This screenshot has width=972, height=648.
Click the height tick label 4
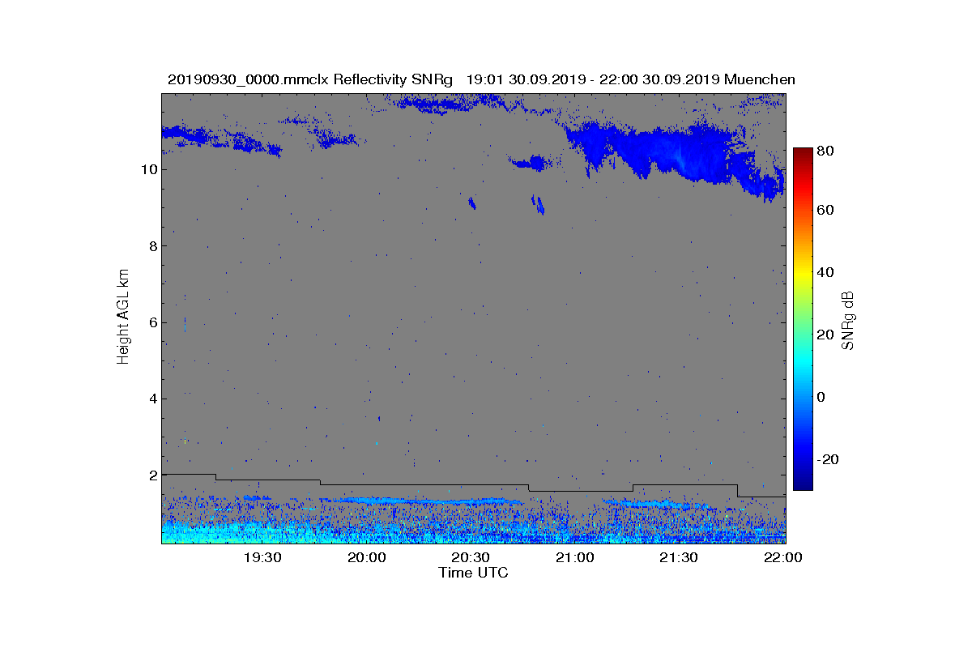coord(152,399)
